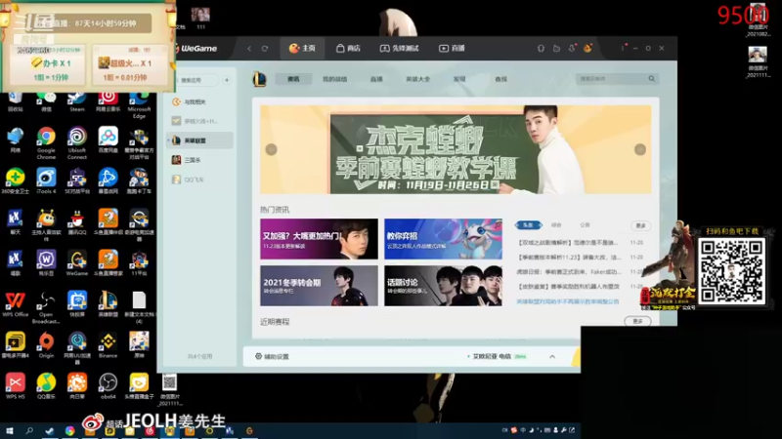Click news search field at top right
The image size is (782, 439).
[618, 79]
